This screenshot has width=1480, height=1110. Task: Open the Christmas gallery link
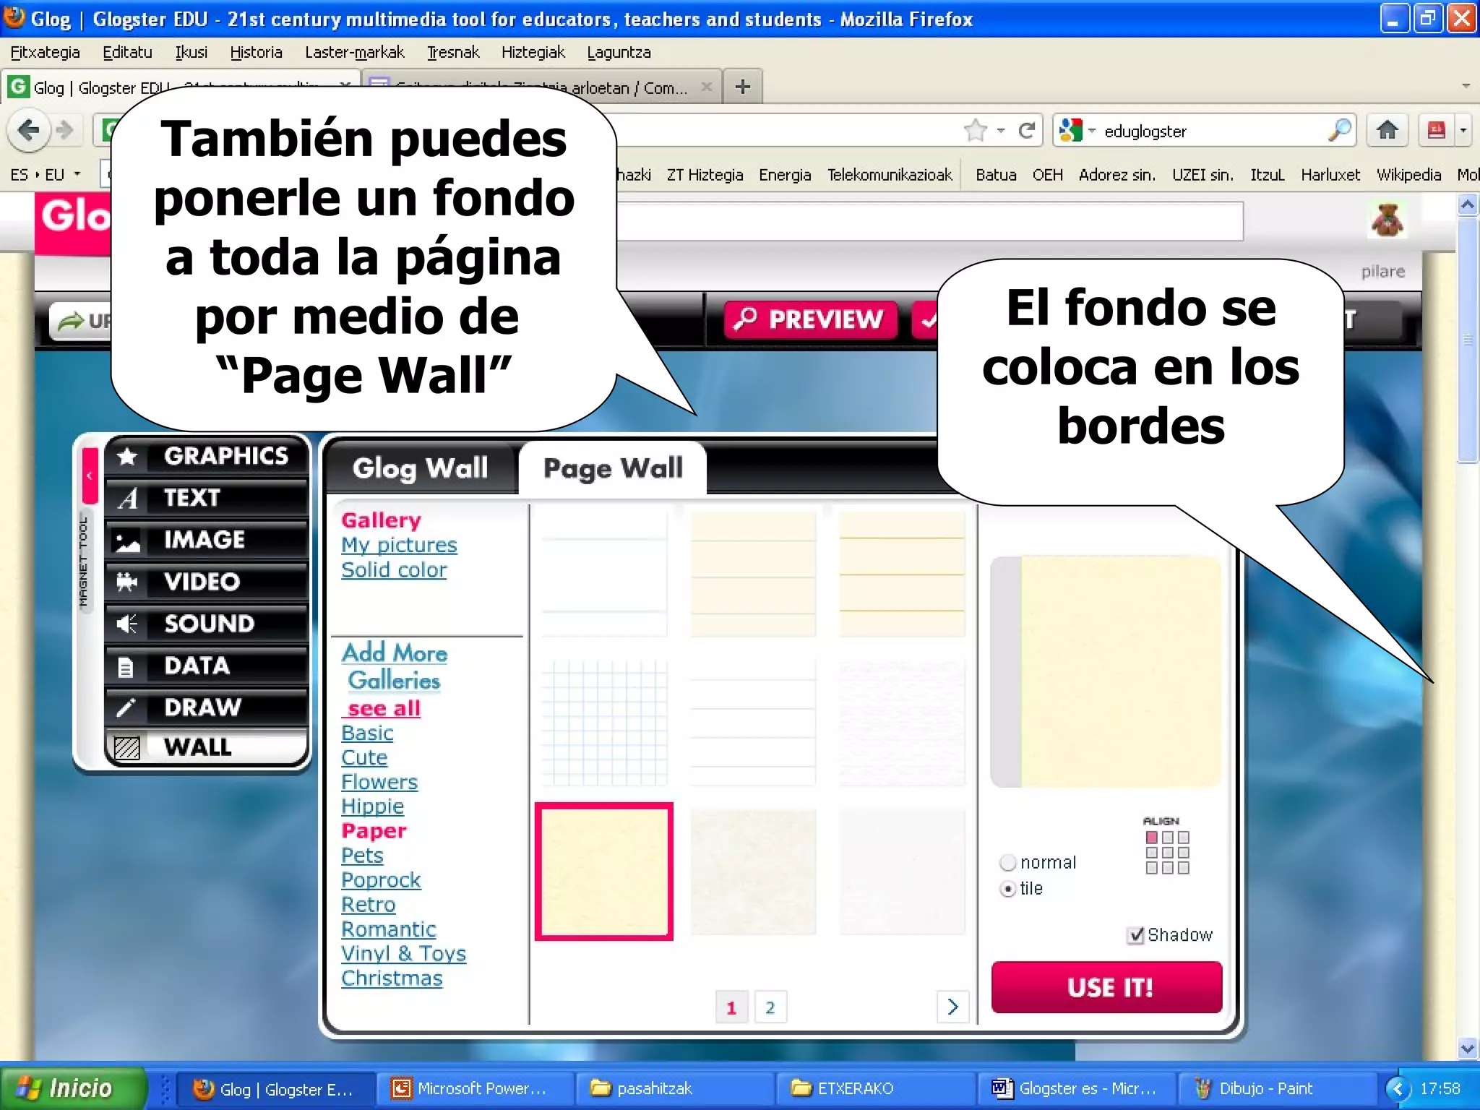tap(392, 978)
